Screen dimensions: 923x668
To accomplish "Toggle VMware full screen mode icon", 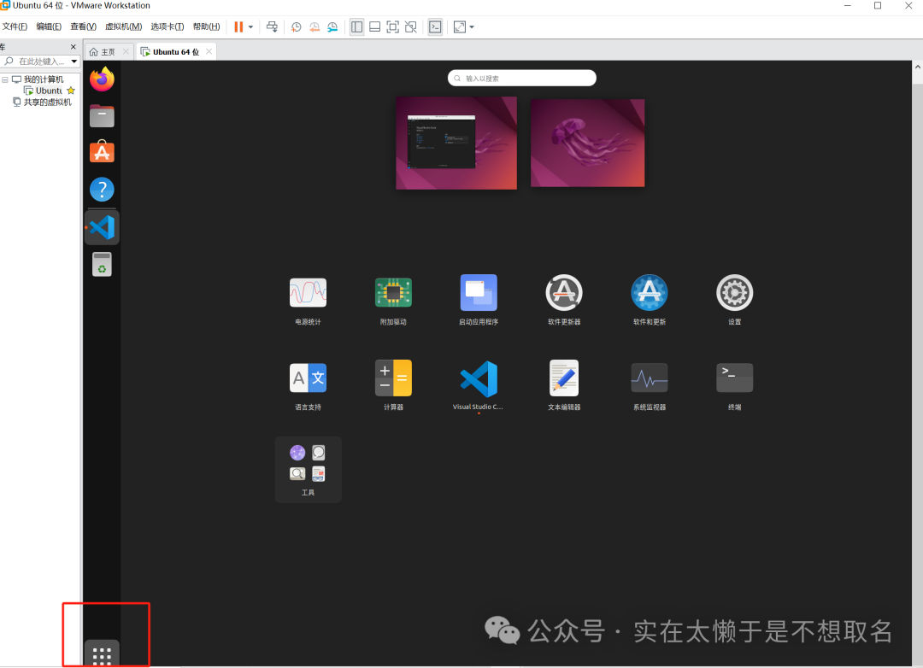I will pyautogui.click(x=392, y=27).
